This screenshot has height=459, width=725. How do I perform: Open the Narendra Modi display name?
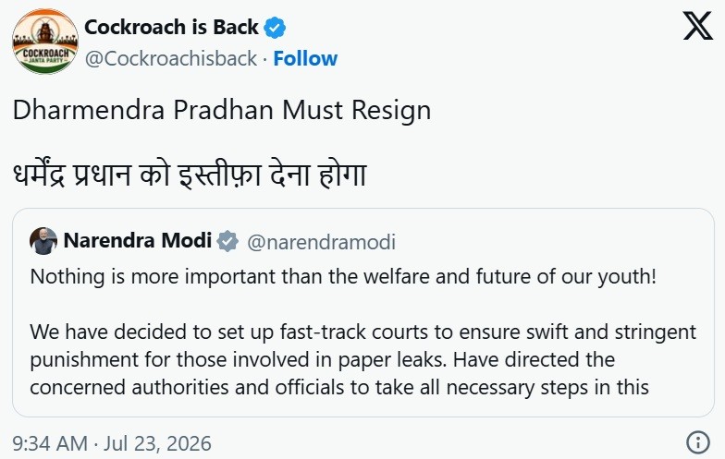point(137,240)
